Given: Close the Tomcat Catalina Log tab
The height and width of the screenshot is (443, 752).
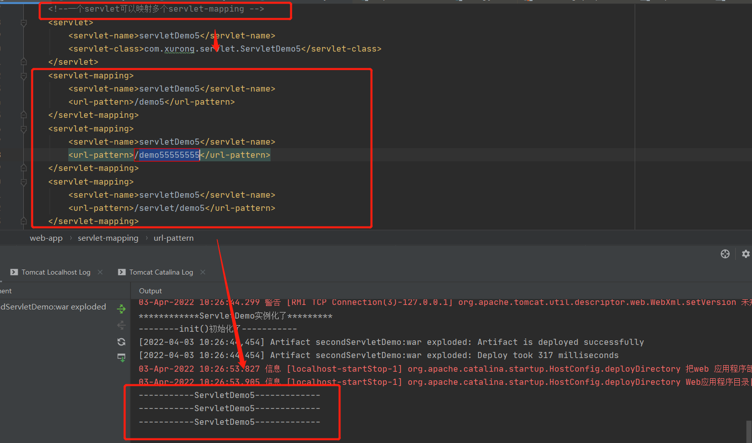Looking at the screenshot, I should (203, 272).
